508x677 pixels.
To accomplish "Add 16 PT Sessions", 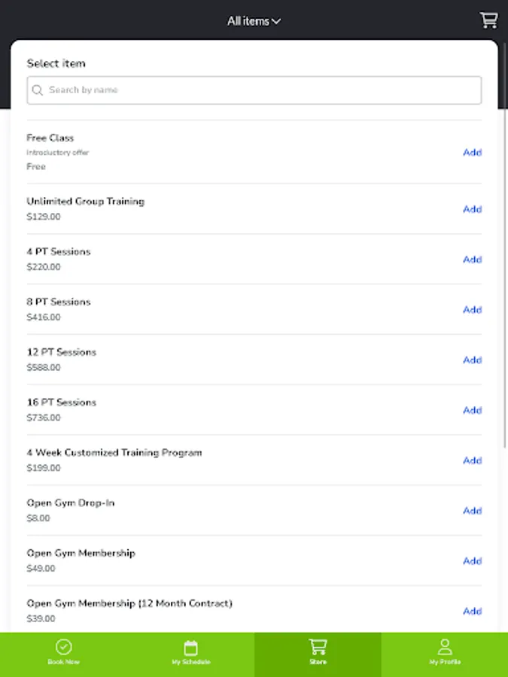I will [472, 410].
